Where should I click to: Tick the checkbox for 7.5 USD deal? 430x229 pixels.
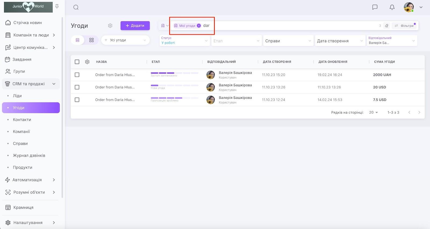tap(77, 100)
